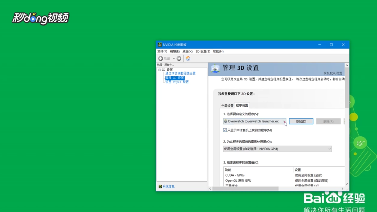
Task: Collapse the 3D 设置 tree node
Action: click(x=160, y=70)
